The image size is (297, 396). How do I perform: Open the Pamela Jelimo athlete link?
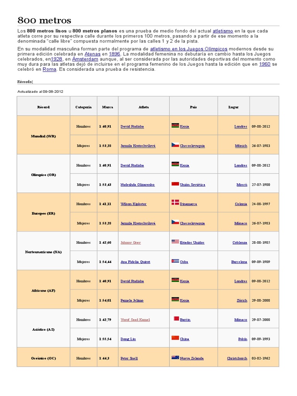coord(132,300)
